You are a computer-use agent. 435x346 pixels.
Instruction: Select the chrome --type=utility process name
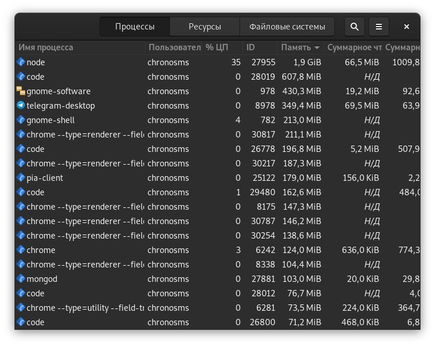pyautogui.click(x=85, y=308)
